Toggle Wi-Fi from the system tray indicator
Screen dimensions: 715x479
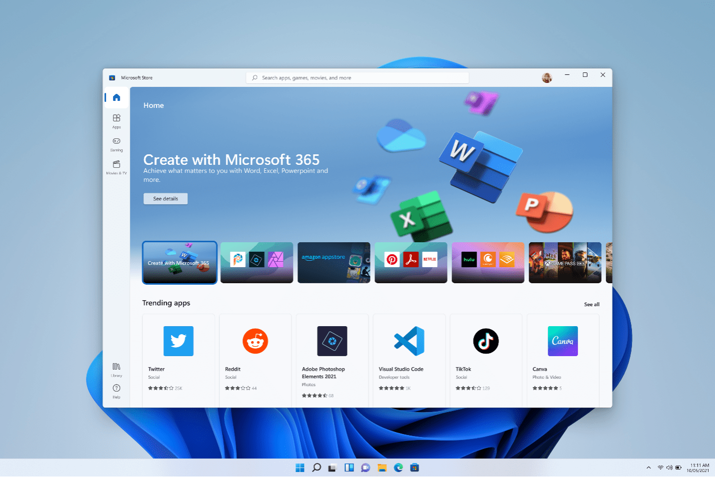click(x=660, y=468)
